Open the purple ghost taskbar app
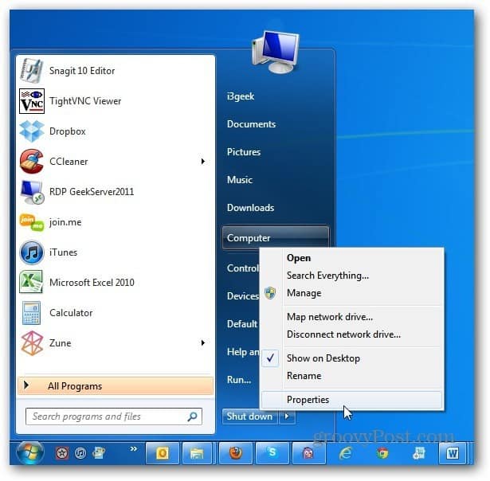This screenshot has height=481, width=490. pos(309,452)
